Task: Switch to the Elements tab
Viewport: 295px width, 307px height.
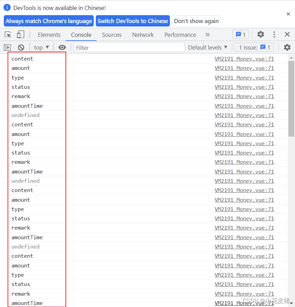Action: coord(49,35)
